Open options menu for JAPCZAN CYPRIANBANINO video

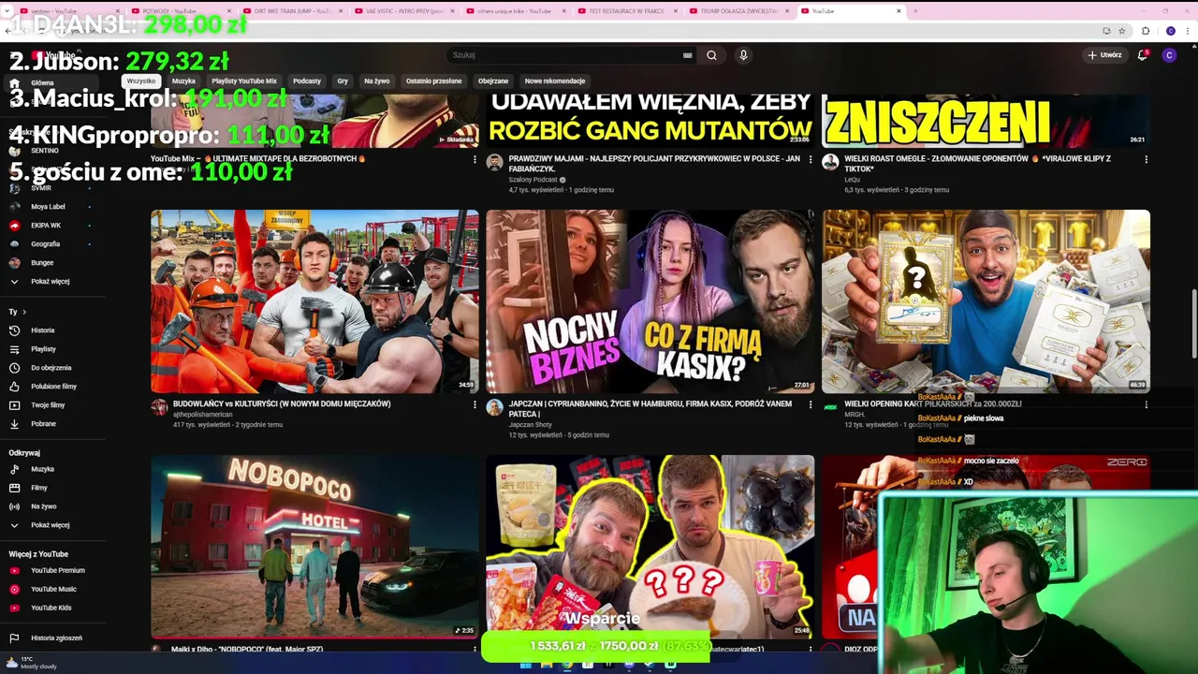pos(811,405)
